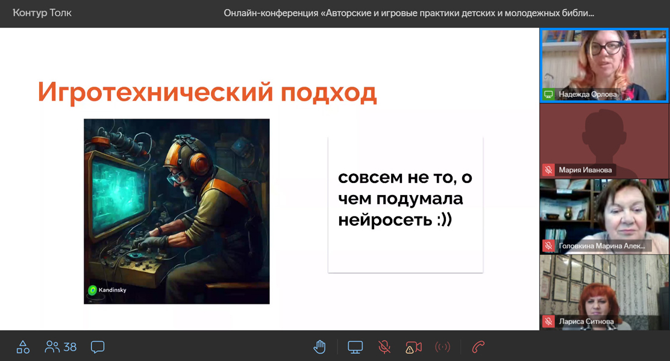
Task: Start screen sharing with monitor icon
Action: (355, 347)
